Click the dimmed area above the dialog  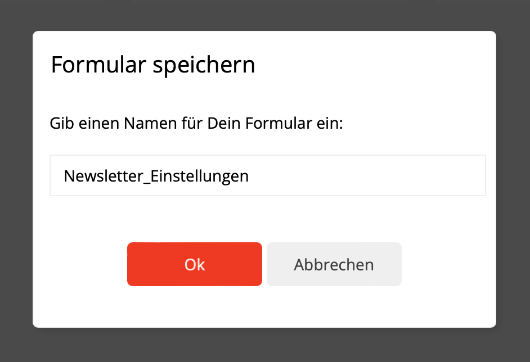pyautogui.click(x=264, y=14)
